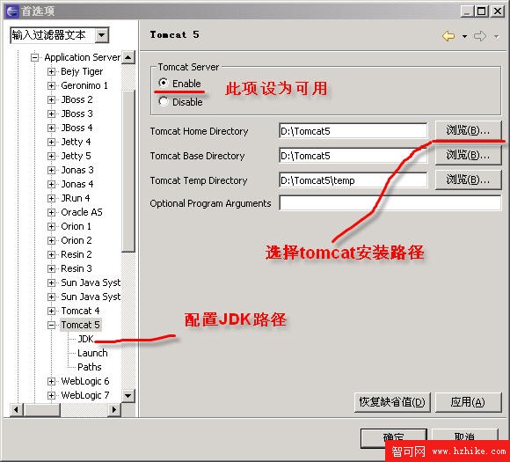Click the tree scroll down arrow
Screen dimensions: 510x462
coord(128,396)
